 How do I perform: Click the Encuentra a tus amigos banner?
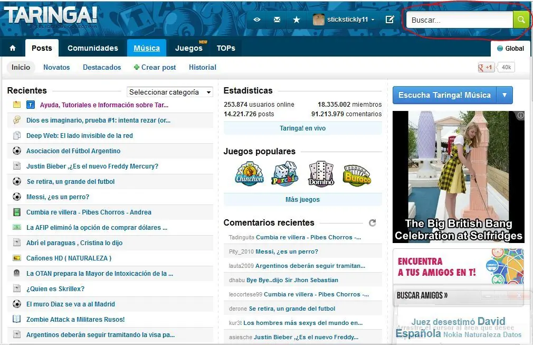click(x=459, y=266)
